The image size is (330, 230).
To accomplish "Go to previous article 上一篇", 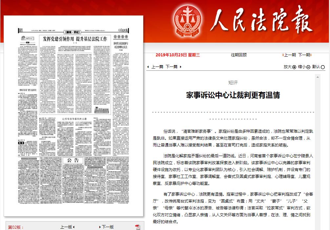I will (x=157, y=67).
